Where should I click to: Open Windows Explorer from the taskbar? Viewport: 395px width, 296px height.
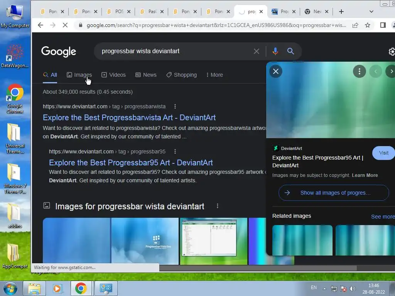pyautogui.click(x=34, y=288)
